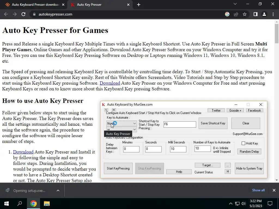Screen dimensions: 279x209
Task: Select the Auto Key Presser tab
Action: tap(100, 5)
